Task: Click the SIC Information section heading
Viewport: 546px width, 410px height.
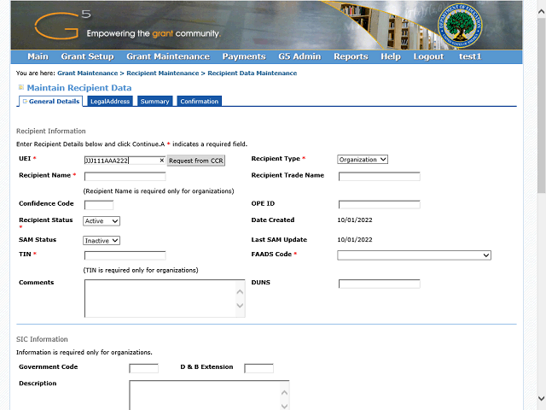Action: [42, 339]
